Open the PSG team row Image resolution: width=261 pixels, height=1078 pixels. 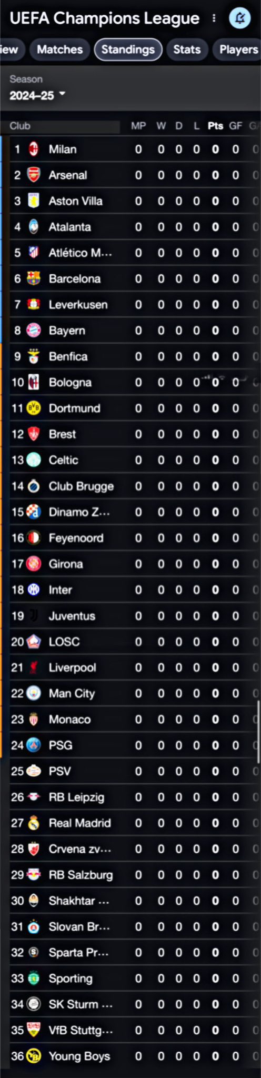click(130, 745)
